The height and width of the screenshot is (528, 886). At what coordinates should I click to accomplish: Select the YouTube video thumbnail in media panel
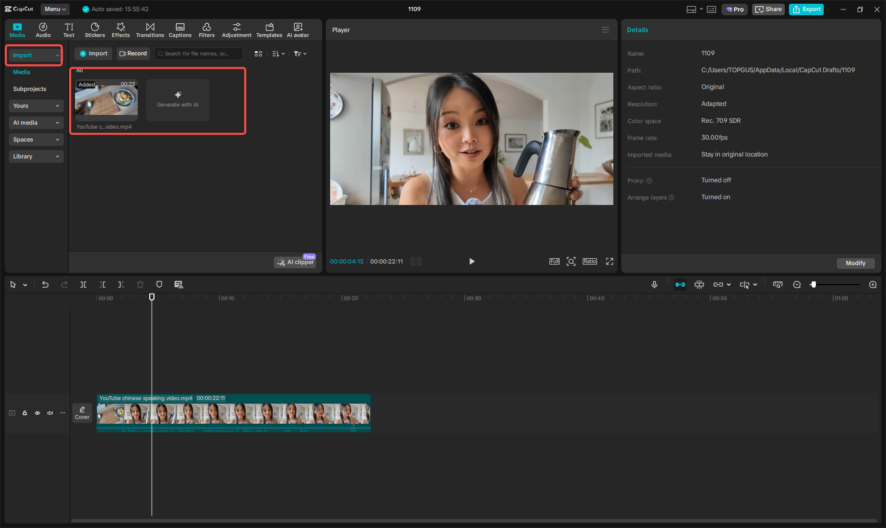[106, 100]
